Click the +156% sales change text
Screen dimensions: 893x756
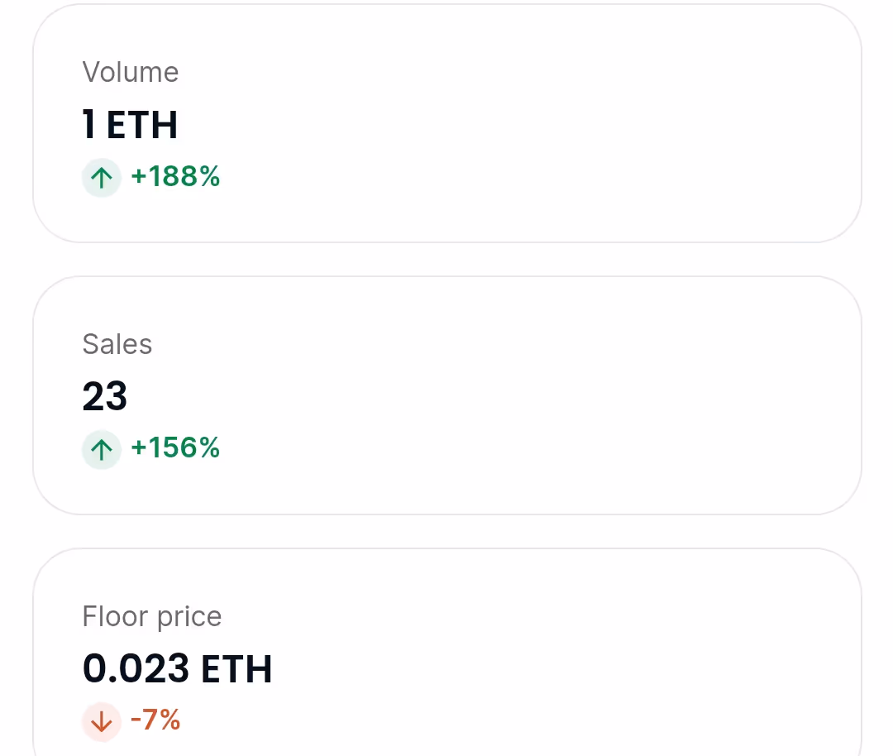pos(175,448)
